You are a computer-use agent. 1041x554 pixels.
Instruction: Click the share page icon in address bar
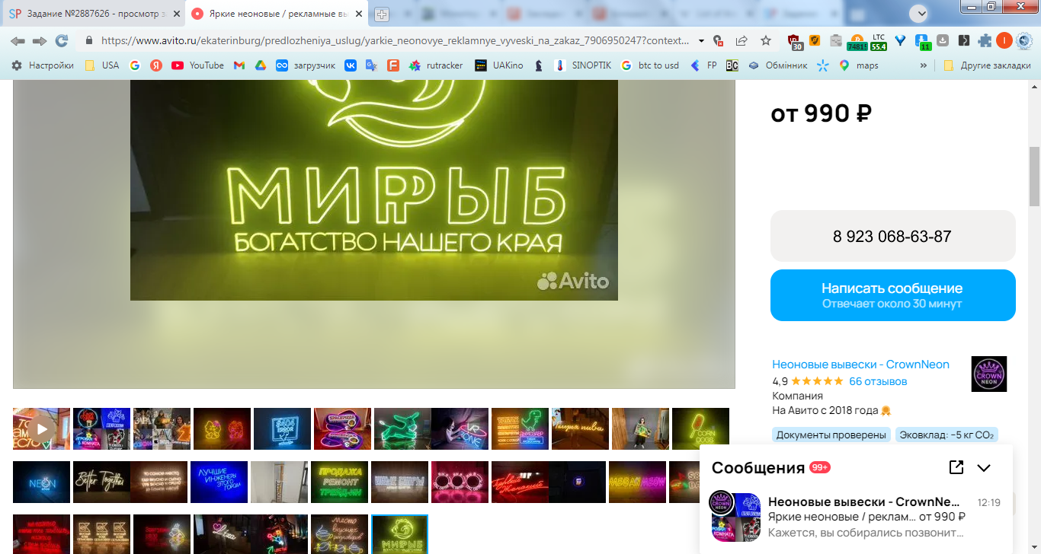[742, 41]
